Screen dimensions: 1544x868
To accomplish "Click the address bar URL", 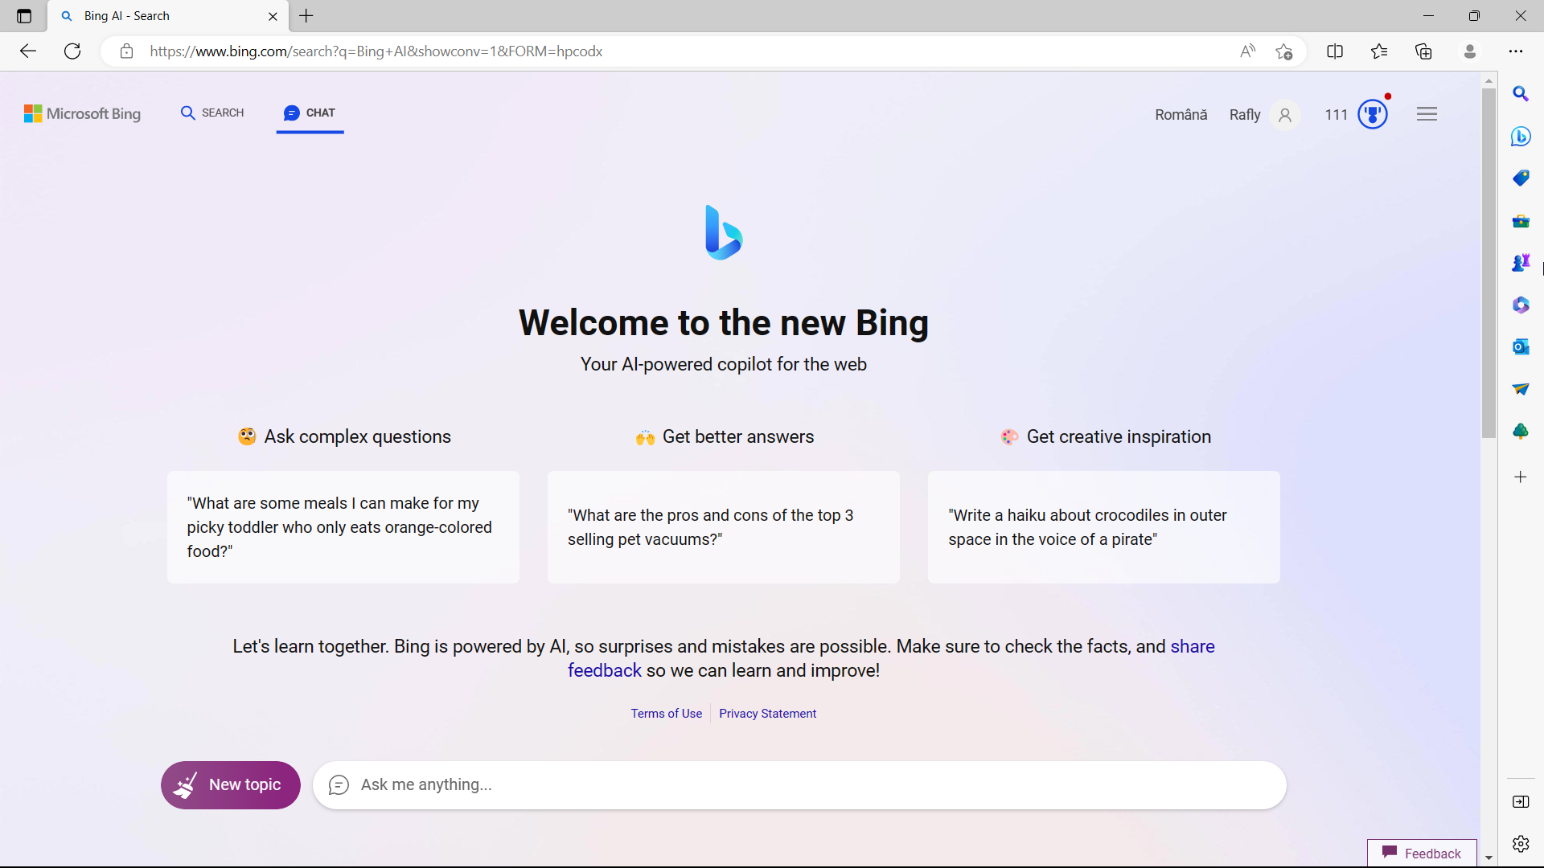I will coord(376,51).
